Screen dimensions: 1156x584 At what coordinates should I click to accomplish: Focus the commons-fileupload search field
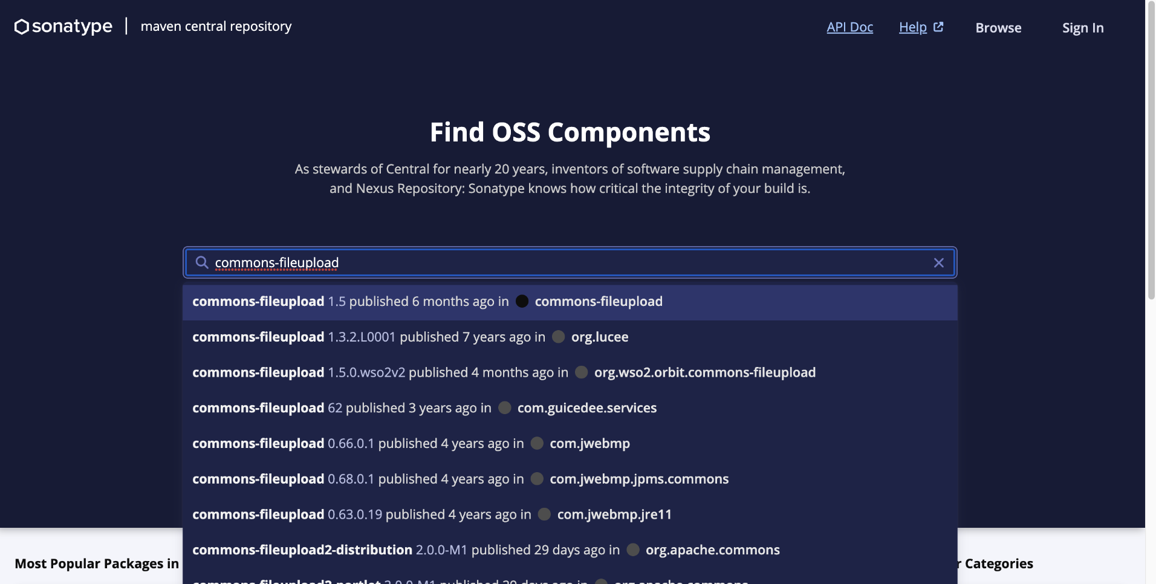(x=570, y=262)
